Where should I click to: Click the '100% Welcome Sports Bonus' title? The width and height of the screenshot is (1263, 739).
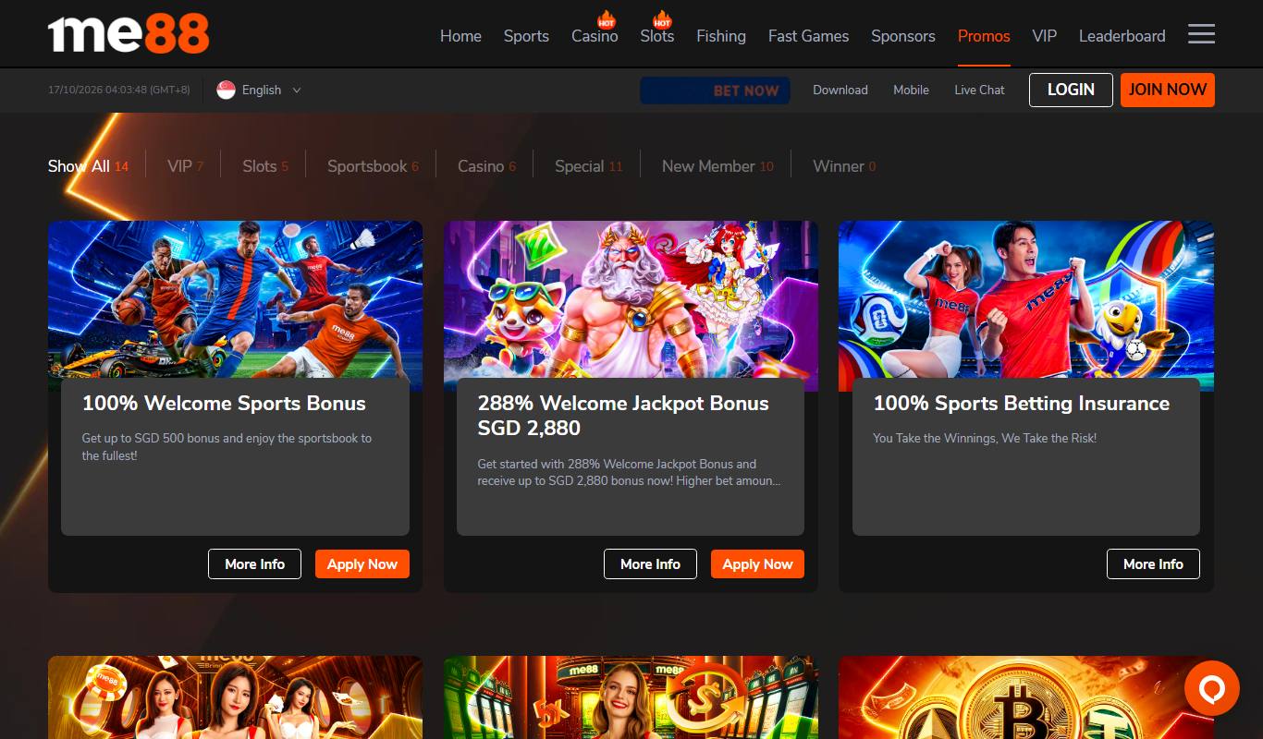224,404
